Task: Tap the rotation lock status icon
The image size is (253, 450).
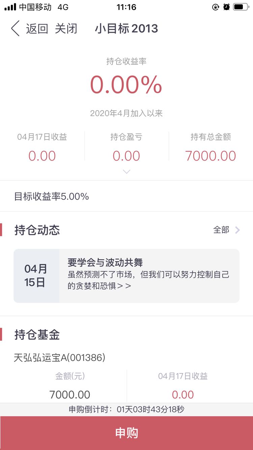Action: [x=216, y=7]
